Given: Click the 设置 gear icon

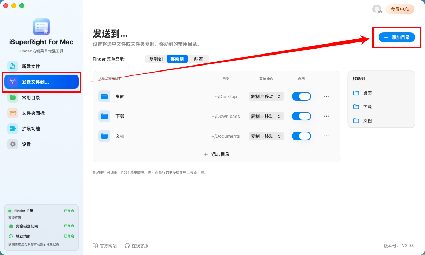Looking at the screenshot, I should point(13,144).
